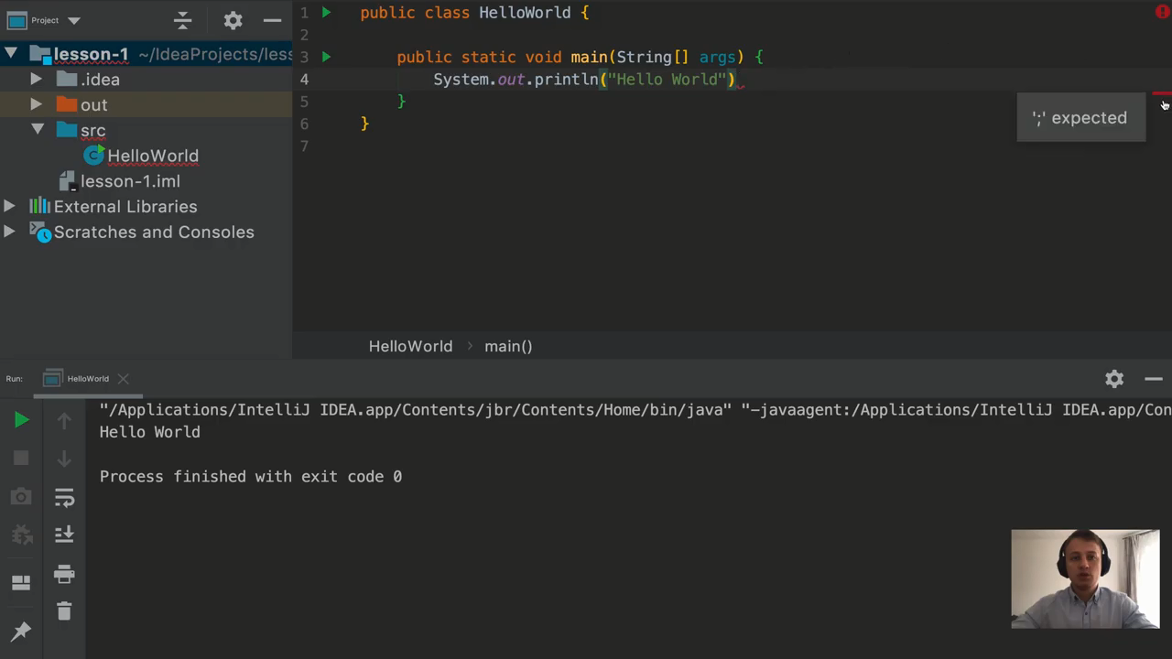1172x659 pixels.
Task: Select HelloWorld class in project tree
Action: 153,157
